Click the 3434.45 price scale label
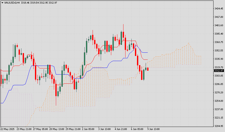This screenshot has height=132, width=225. coord(219,9)
